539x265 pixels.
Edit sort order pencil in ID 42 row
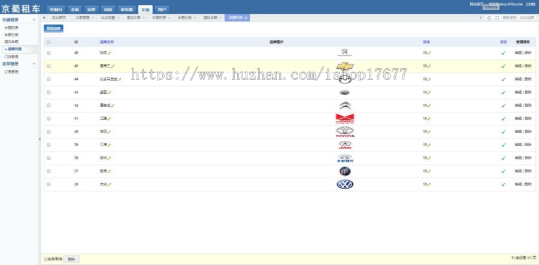pos(429,106)
